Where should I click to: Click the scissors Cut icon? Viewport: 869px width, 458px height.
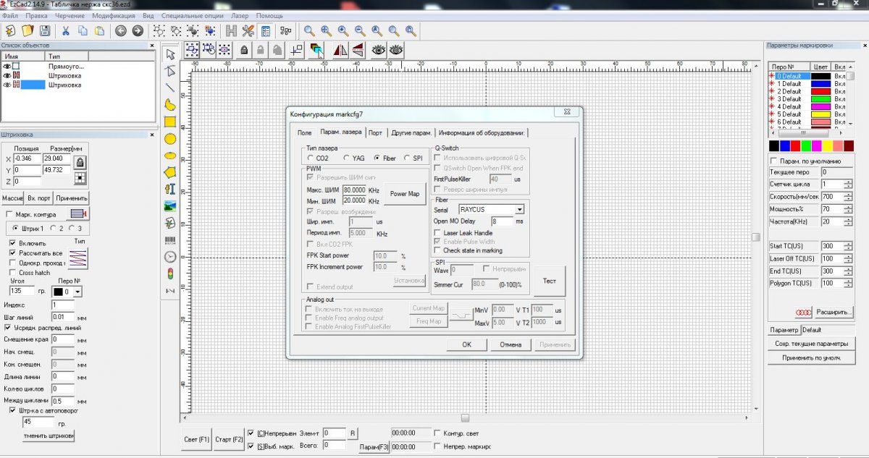point(65,30)
